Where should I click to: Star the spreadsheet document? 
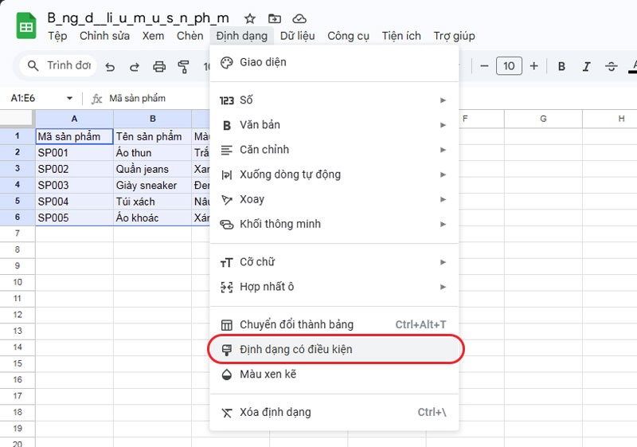[x=249, y=18]
